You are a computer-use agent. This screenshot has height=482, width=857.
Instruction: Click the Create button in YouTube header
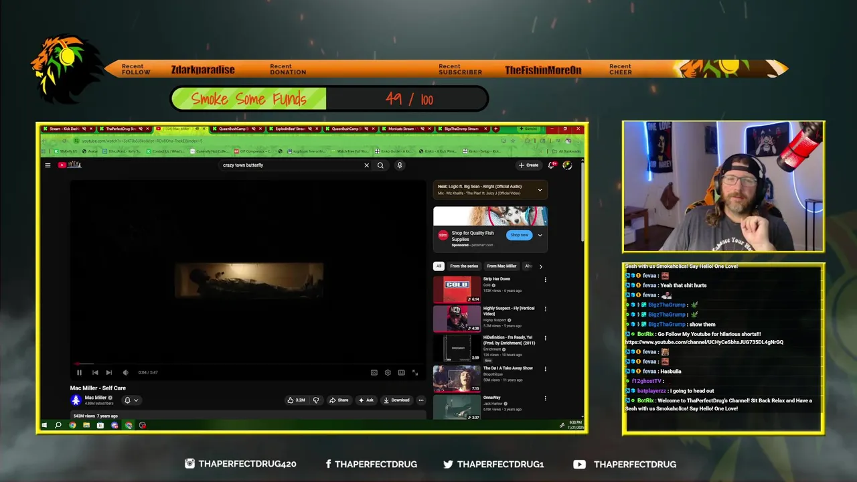point(528,165)
